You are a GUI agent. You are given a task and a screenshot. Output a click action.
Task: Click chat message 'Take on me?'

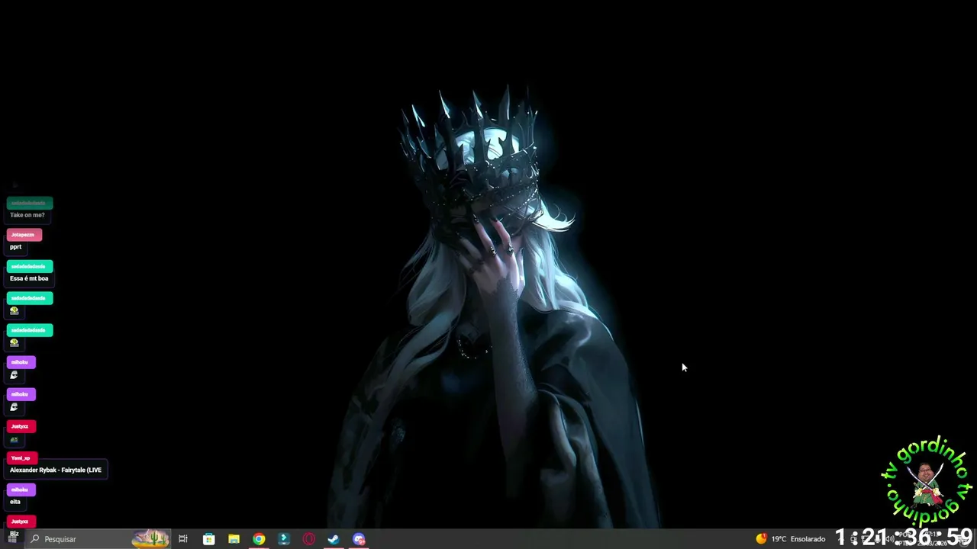(27, 215)
